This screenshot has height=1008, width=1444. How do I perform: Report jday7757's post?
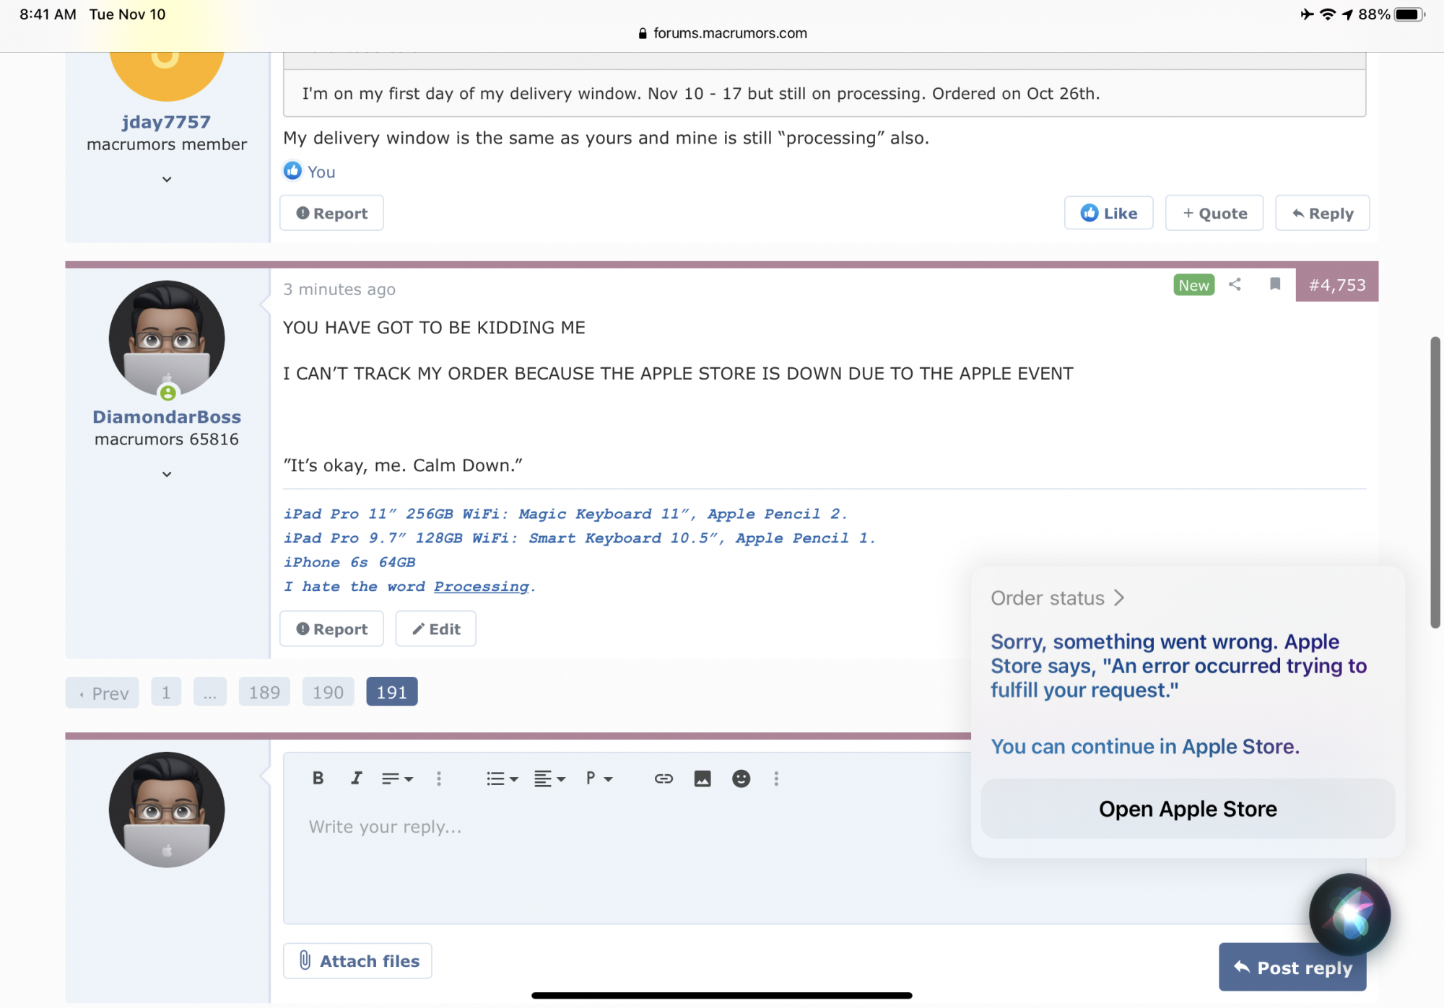coord(331,213)
